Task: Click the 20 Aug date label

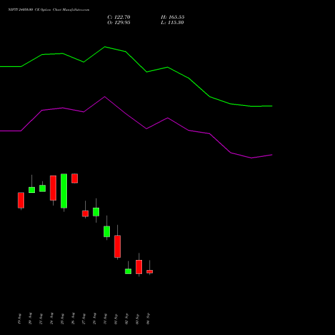Action: click(x=30, y=319)
